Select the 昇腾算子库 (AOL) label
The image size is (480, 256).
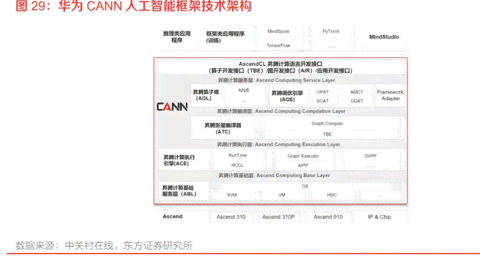[206, 95]
